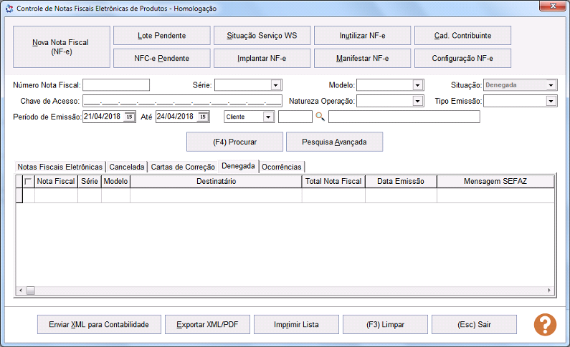
Task: Click the Mensagem SEFAZ column header
Action: (495, 181)
